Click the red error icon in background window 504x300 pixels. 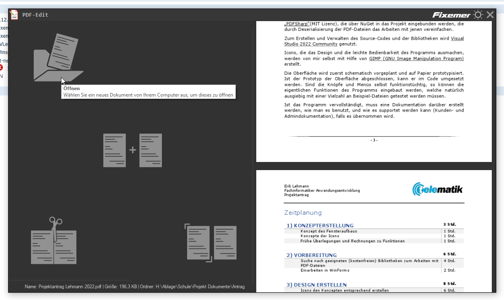click(2, 67)
